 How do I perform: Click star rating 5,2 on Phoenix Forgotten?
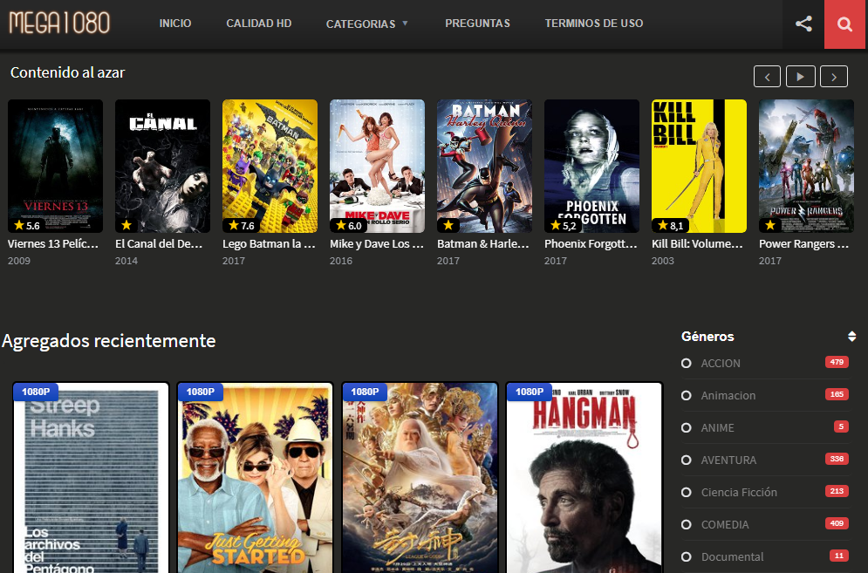point(564,225)
